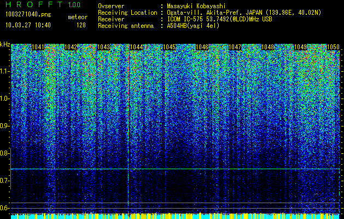Click the date text 10.03.27 10:40

(x=28, y=25)
